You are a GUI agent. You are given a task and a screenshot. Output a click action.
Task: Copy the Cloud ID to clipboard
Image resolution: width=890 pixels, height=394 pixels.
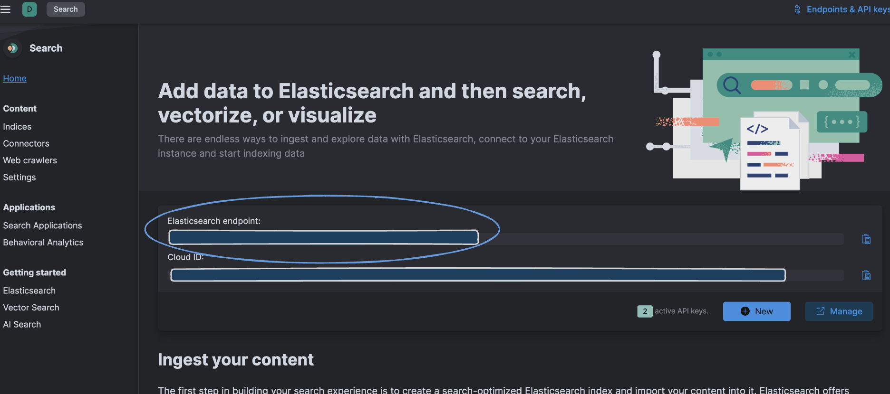(x=866, y=275)
